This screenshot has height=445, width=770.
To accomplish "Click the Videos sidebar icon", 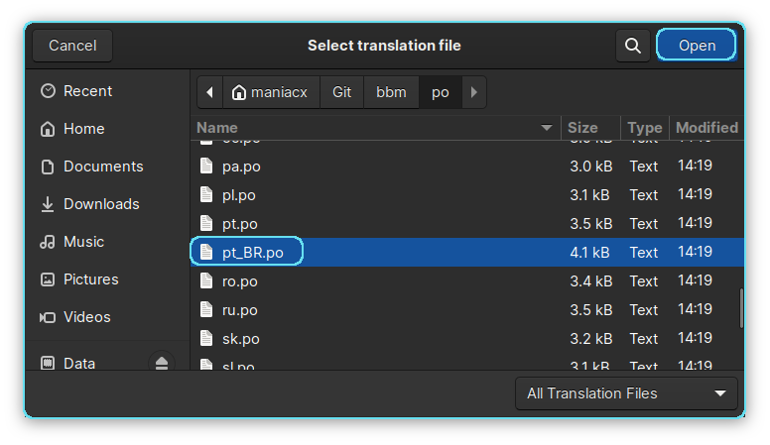I will tap(48, 317).
